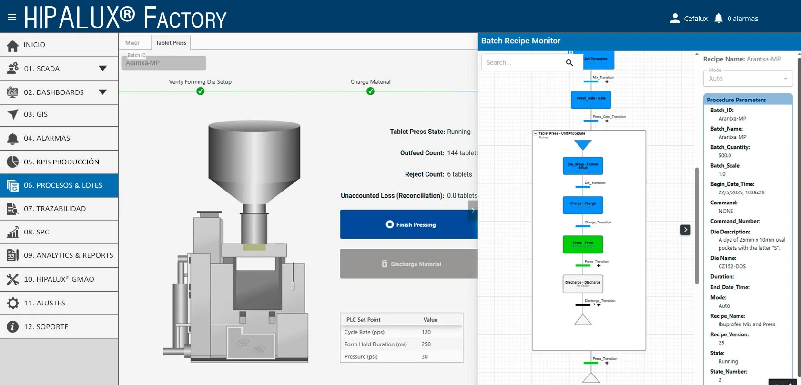Click the Discharge Material button

click(x=409, y=264)
